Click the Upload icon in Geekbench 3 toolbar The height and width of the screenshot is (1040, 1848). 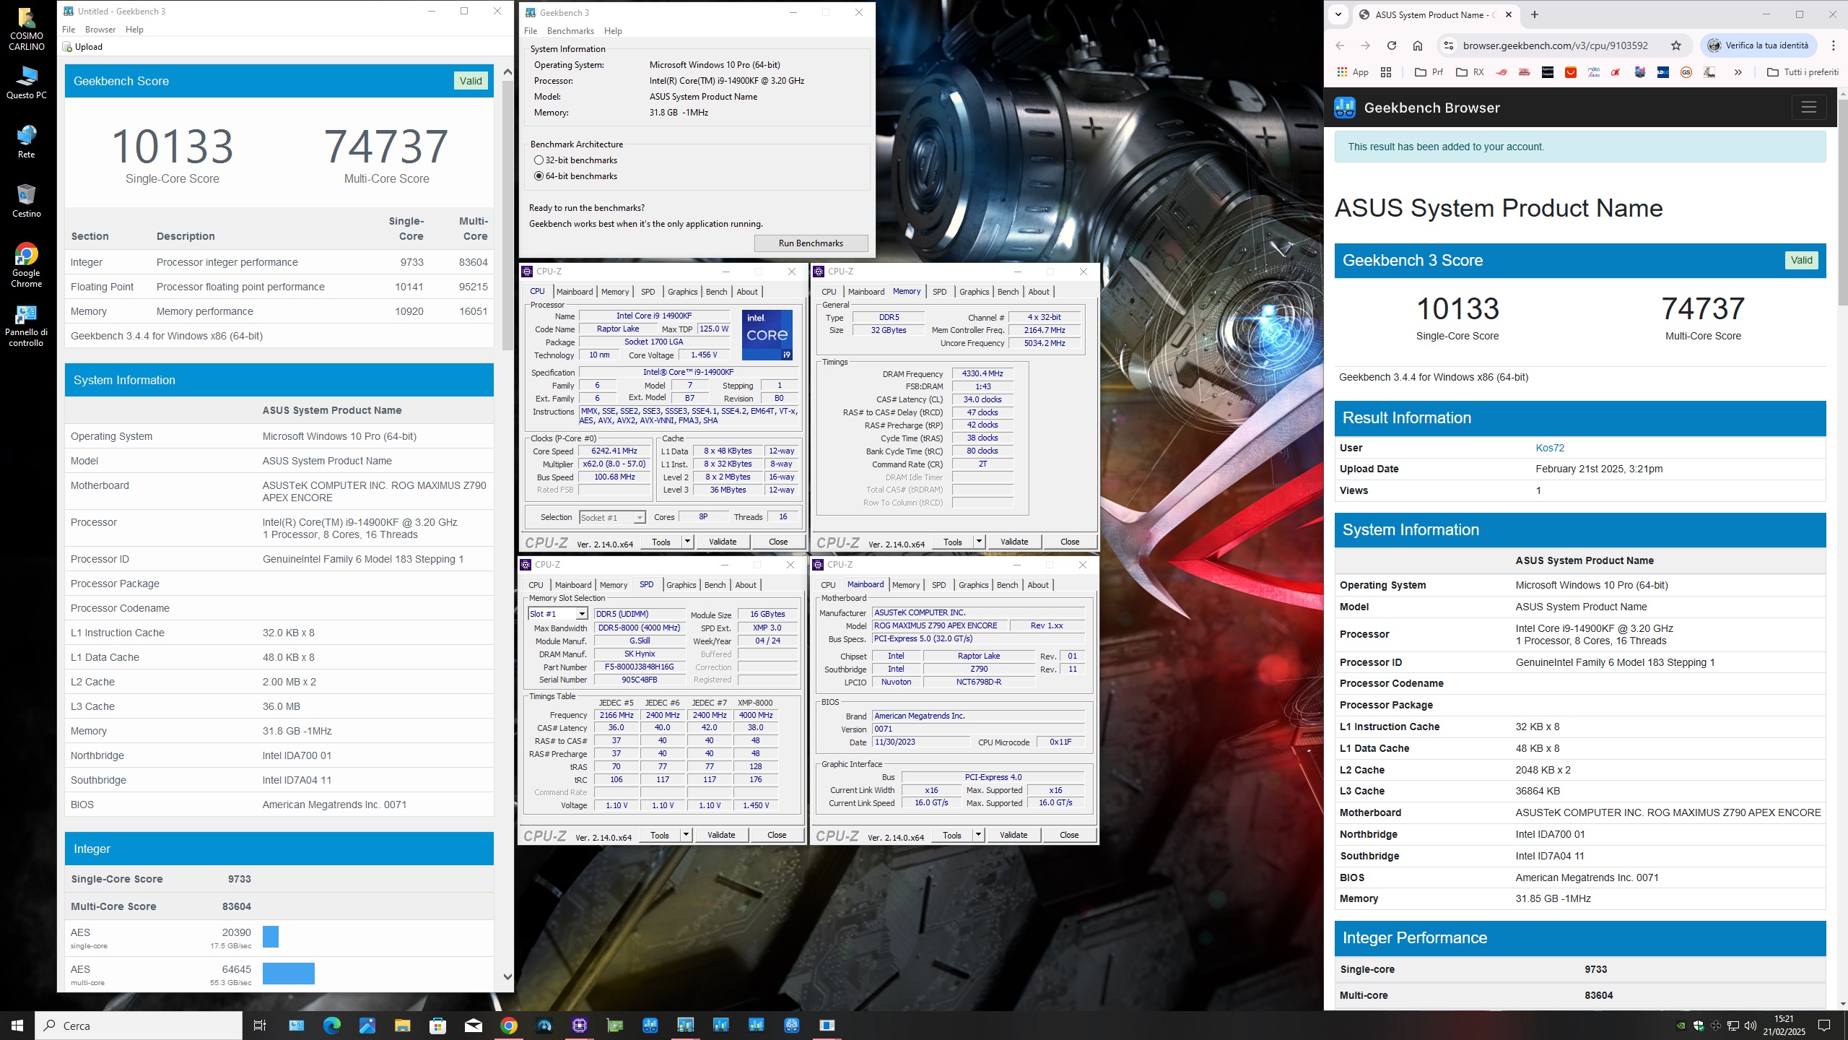pos(68,47)
